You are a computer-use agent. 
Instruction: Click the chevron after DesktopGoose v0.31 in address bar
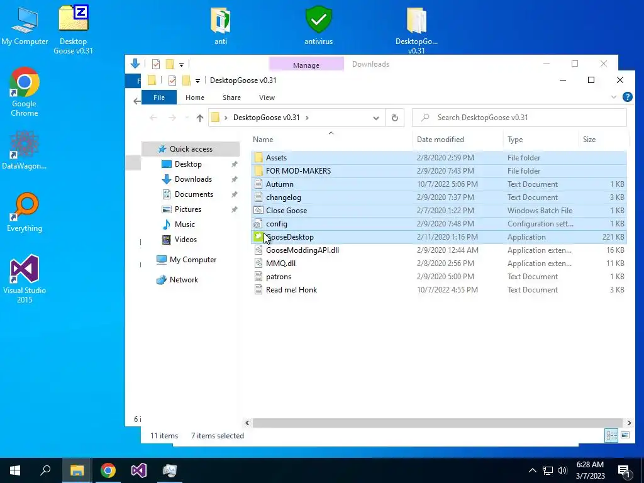click(x=307, y=118)
